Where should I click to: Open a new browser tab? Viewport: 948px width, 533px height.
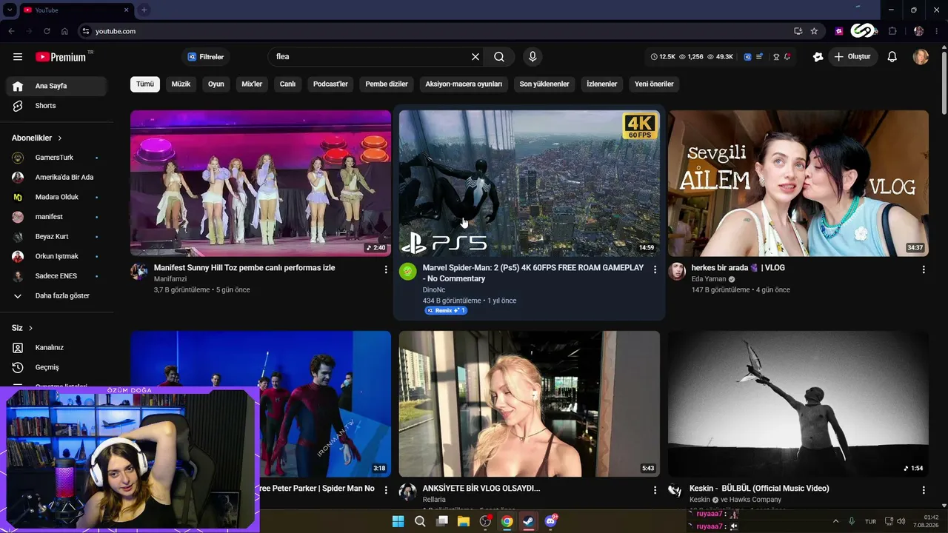point(144,10)
